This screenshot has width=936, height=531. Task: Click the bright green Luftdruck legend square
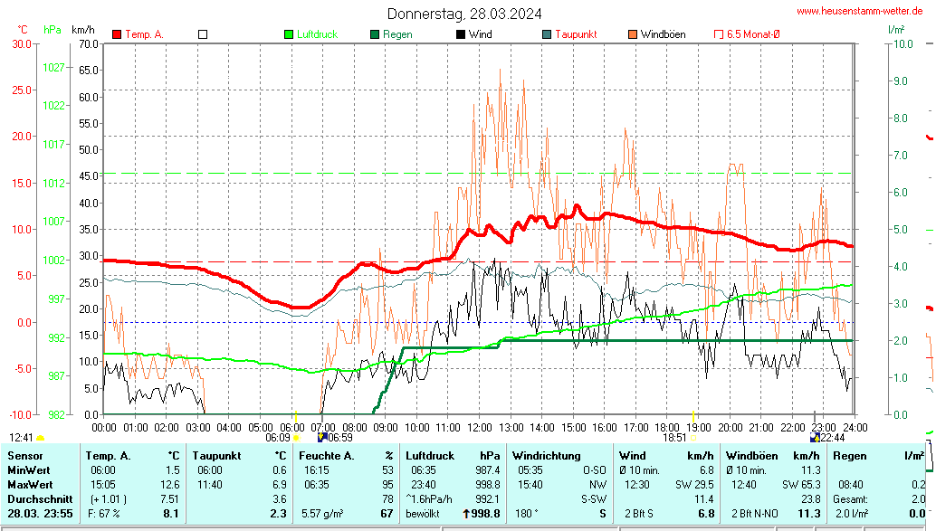pyautogui.click(x=289, y=34)
